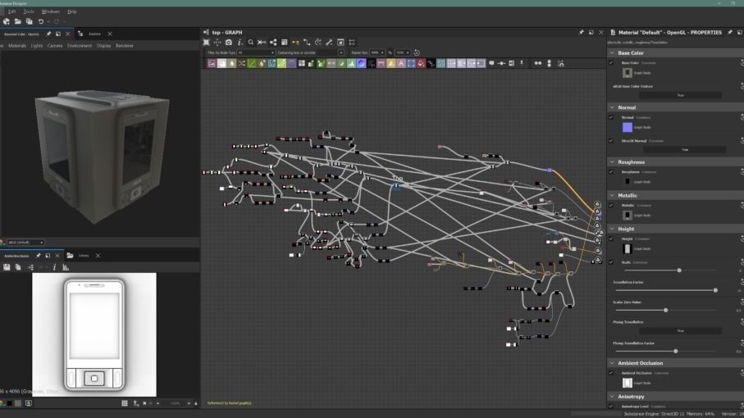Collapse the Height section
This screenshot has width=744, height=418.
point(612,229)
